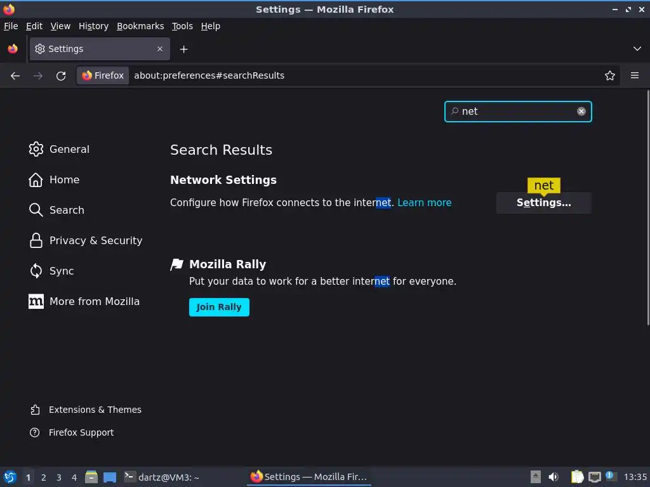Go back using the back arrow
The width and height of the screenshot is (650, 487).
pyautogui.click(x=15, y=76)
